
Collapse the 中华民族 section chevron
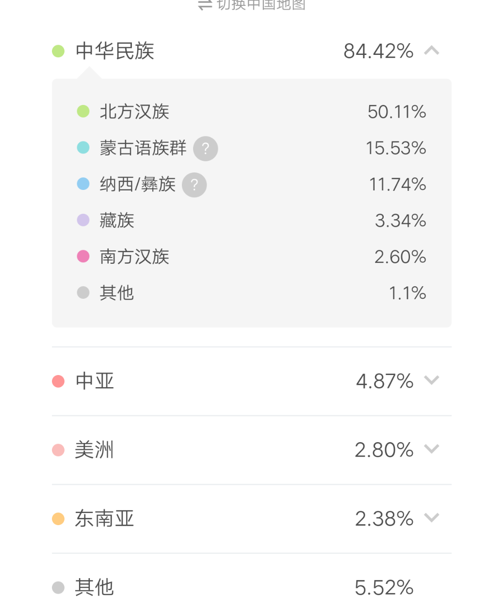(432, 51)
